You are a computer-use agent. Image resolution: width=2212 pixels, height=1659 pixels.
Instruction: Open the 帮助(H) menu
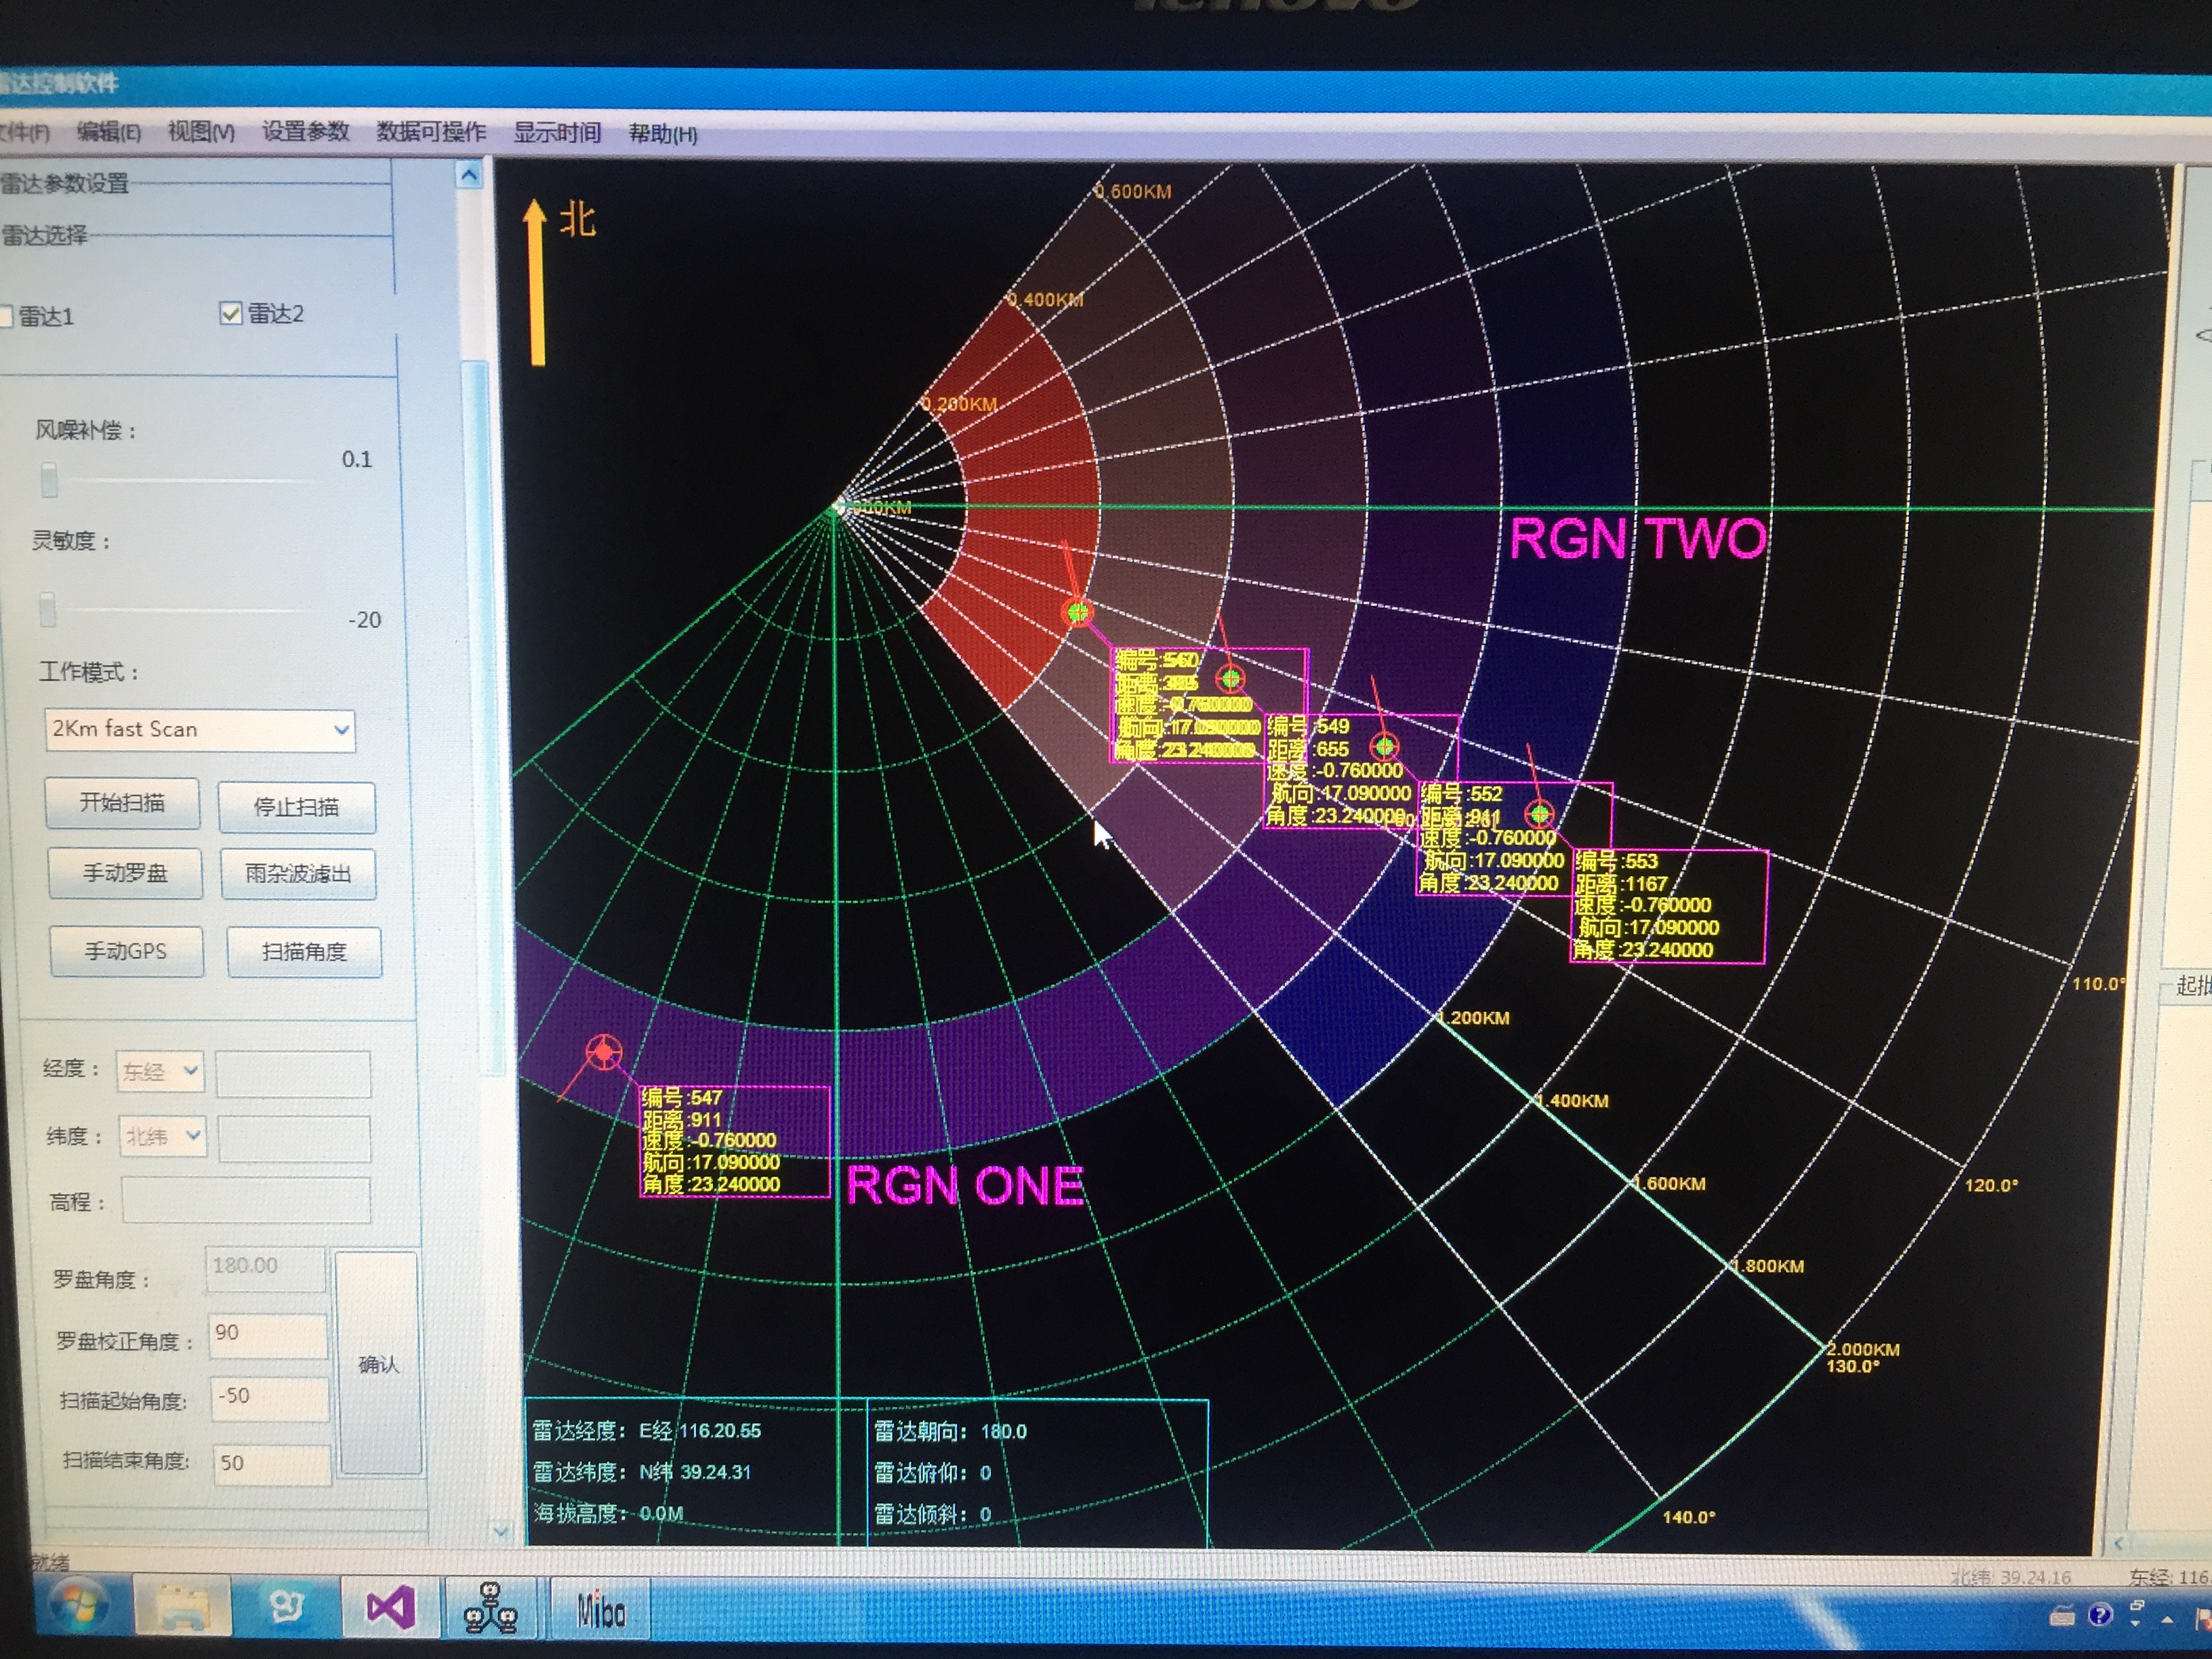pyautogui.click(x=663, y=133)
